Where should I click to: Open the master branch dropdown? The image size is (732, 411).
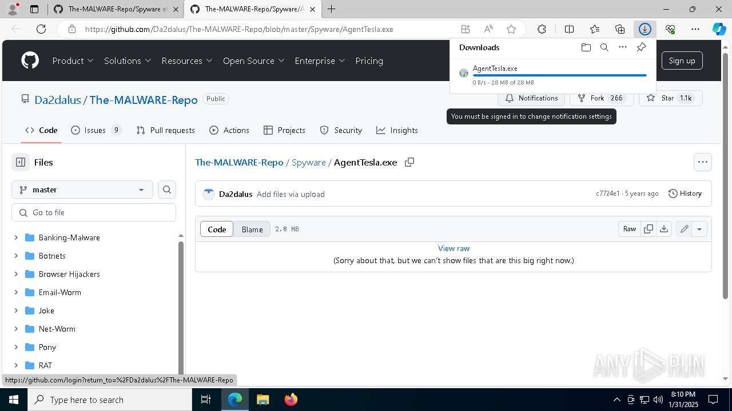pyautogui.click(x=82, y=190)
